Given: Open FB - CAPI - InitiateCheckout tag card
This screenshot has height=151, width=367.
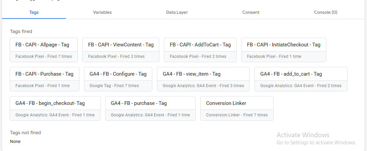Looking at the screenshot, I should (x=284, y=50).
